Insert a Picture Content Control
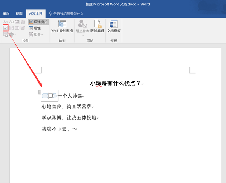Screen dimensions: 226x183 pyautogui.click(x=17, y=22)
